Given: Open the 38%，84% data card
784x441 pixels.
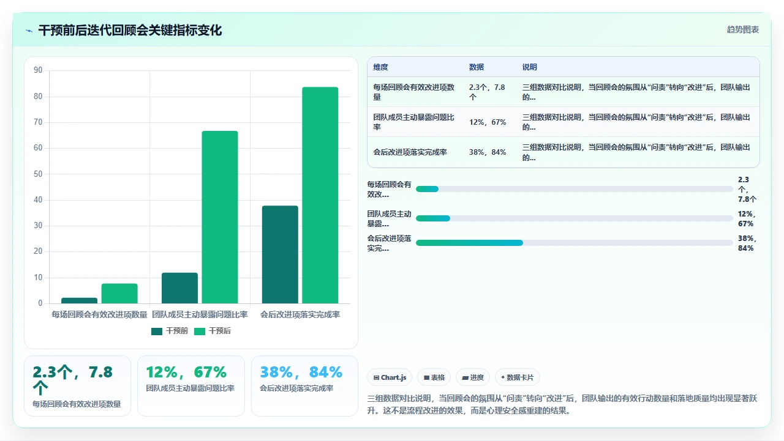Looking at the screenshot, I should tap(304, 386).
